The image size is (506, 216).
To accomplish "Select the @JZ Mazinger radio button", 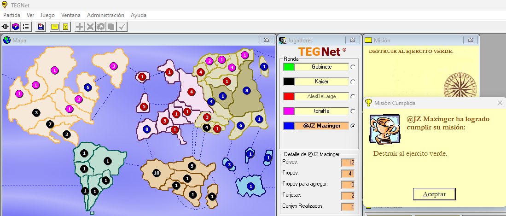I will pyautogui.click(x=353, y=126).
